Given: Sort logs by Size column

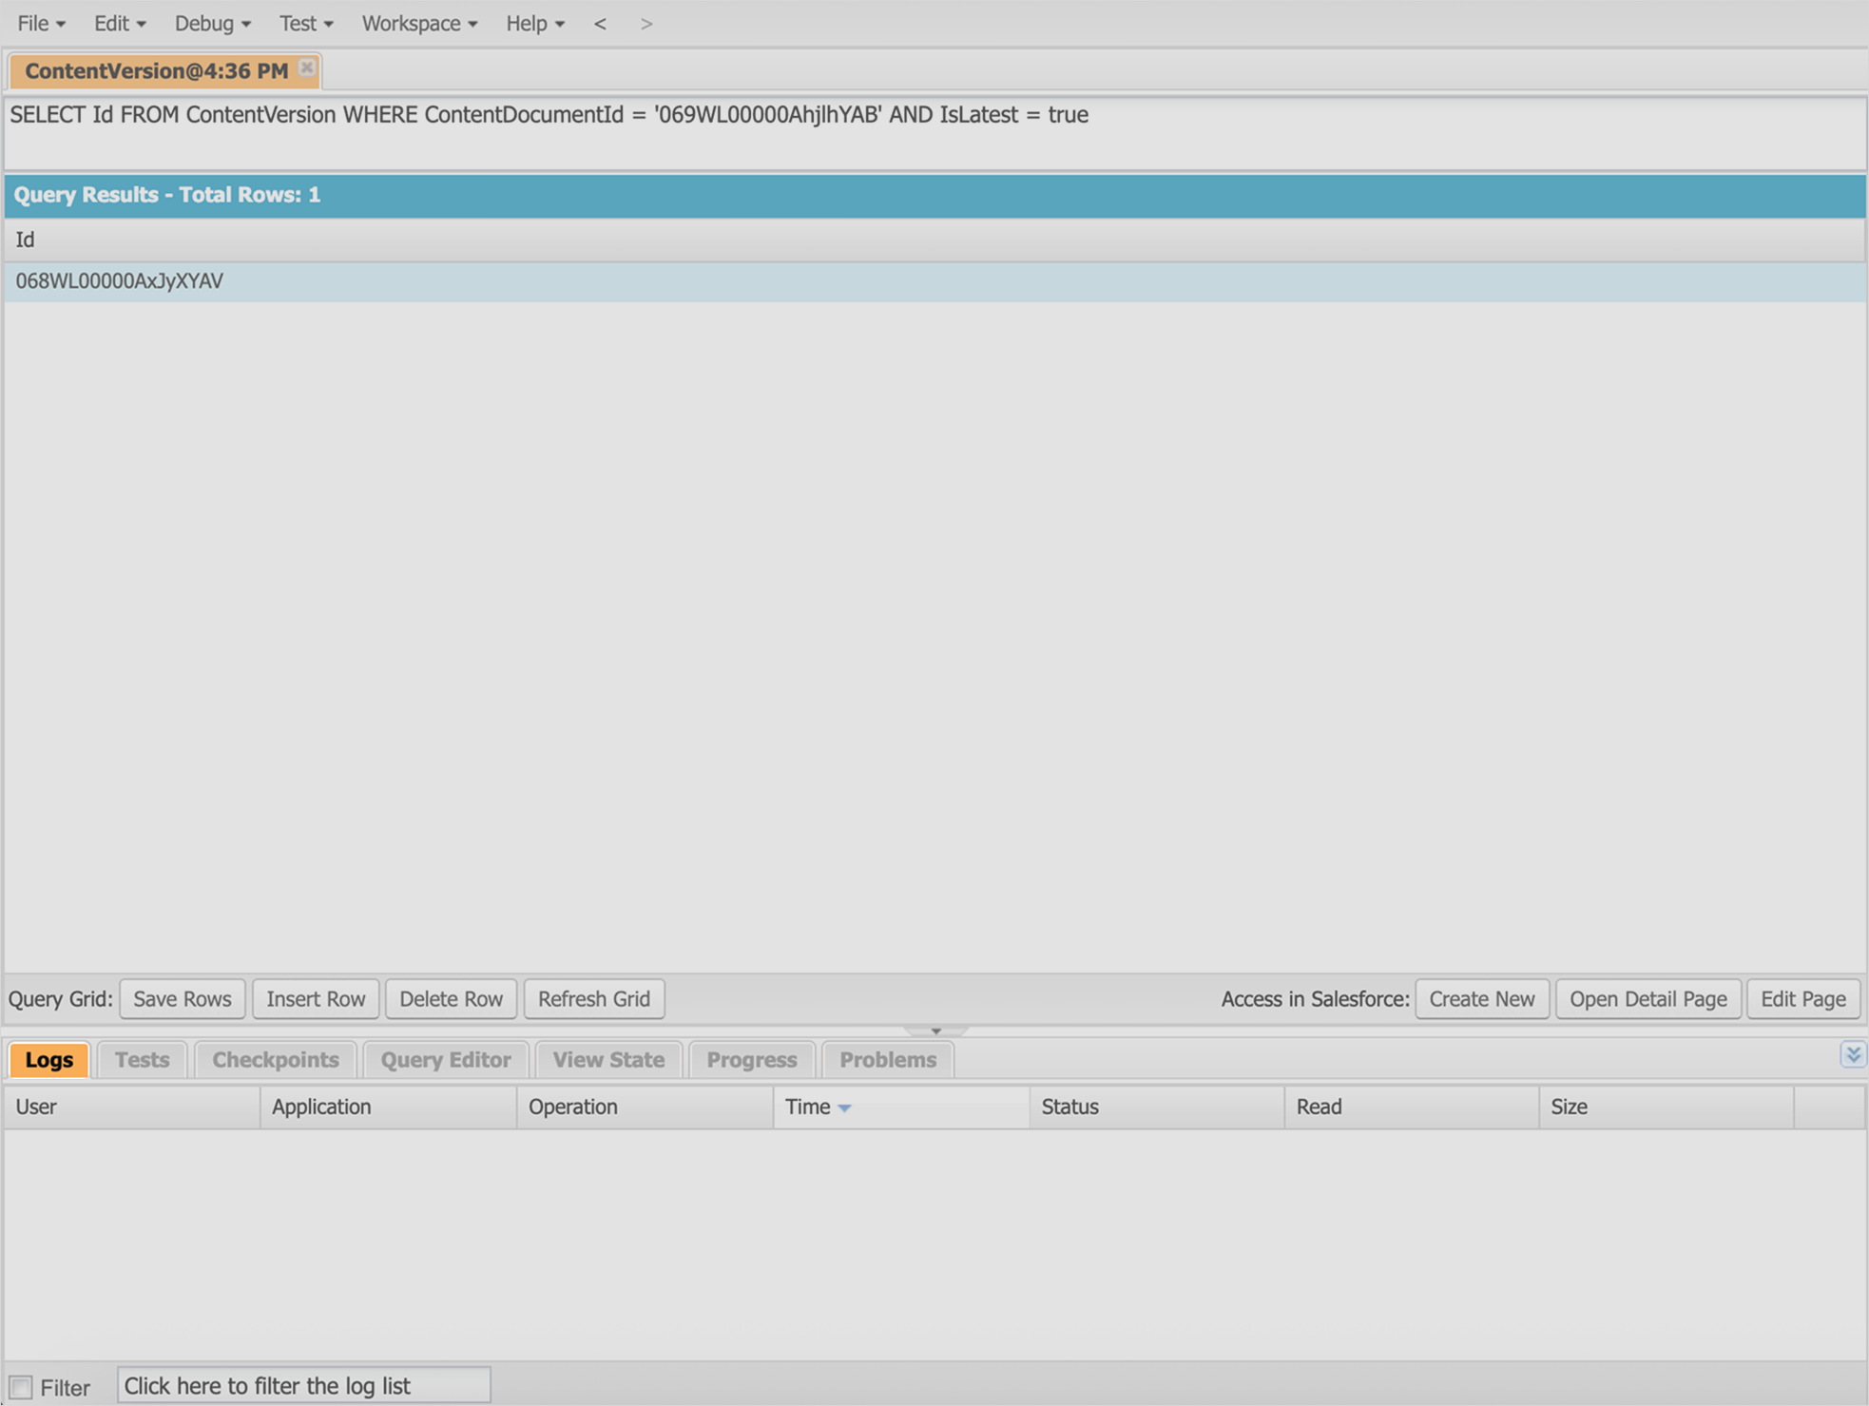Looking at the screenshot, I should [x=1667, y=1107].
